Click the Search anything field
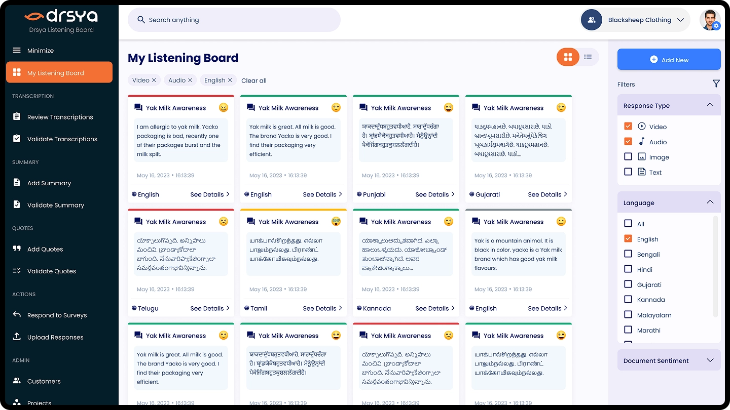 click(x=234, y=20)
